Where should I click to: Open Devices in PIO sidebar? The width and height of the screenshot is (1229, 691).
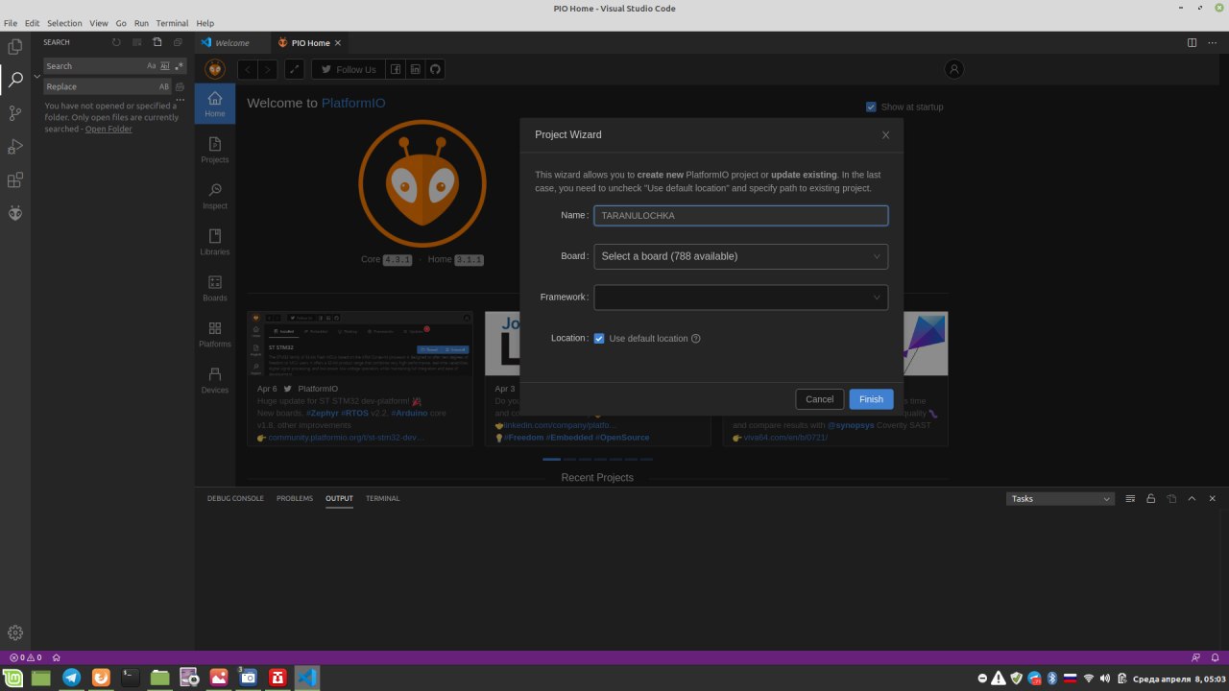215,380
